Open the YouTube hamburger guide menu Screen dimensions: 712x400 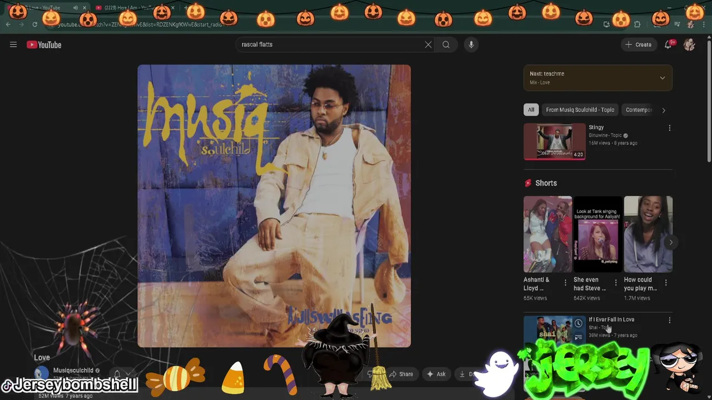(13, 44)
